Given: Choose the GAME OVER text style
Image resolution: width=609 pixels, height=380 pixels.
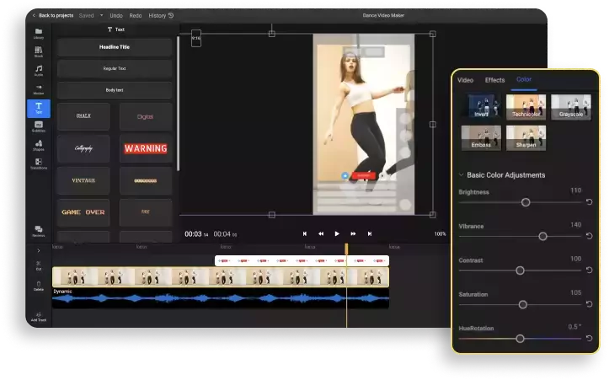Looking at the screenshot, I should pyautogui.click(x=83, y=212).
